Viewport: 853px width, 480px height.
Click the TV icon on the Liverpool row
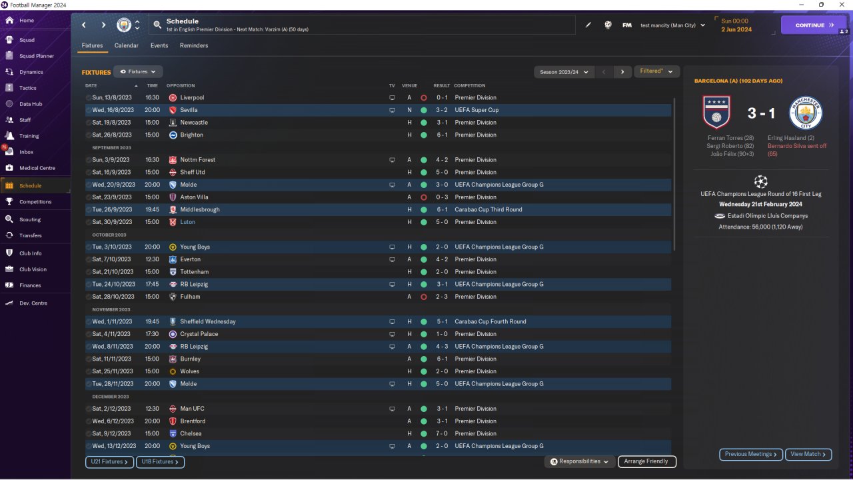point(393,98)
